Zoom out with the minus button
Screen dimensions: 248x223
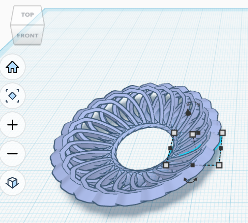[x=12, y=154]
